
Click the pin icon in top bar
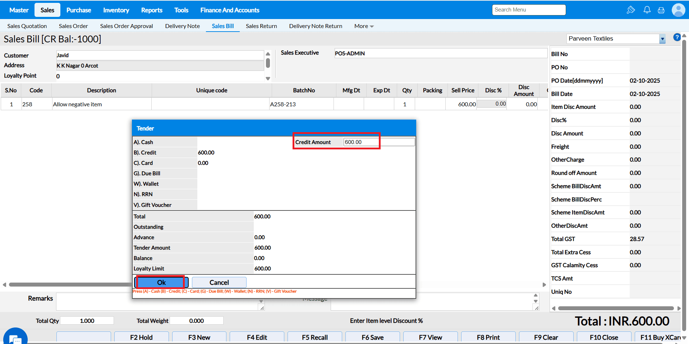631,10
